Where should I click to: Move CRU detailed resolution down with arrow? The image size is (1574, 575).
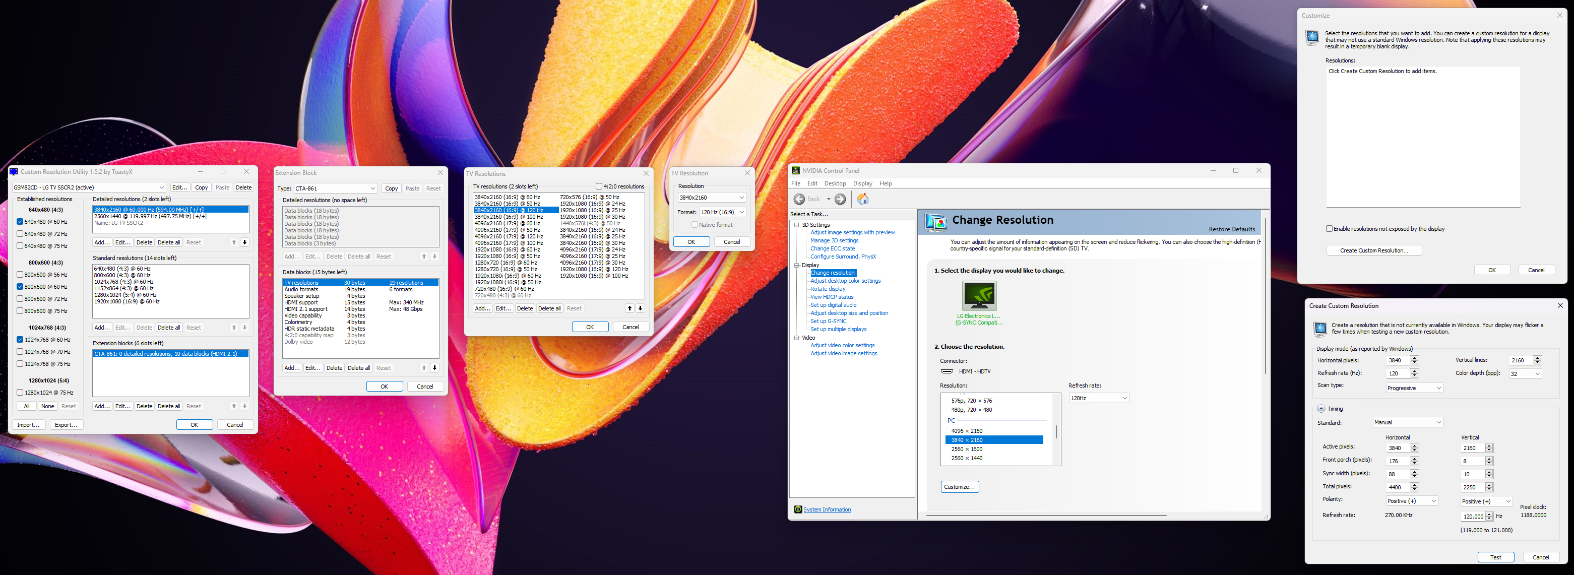(244, 242)
